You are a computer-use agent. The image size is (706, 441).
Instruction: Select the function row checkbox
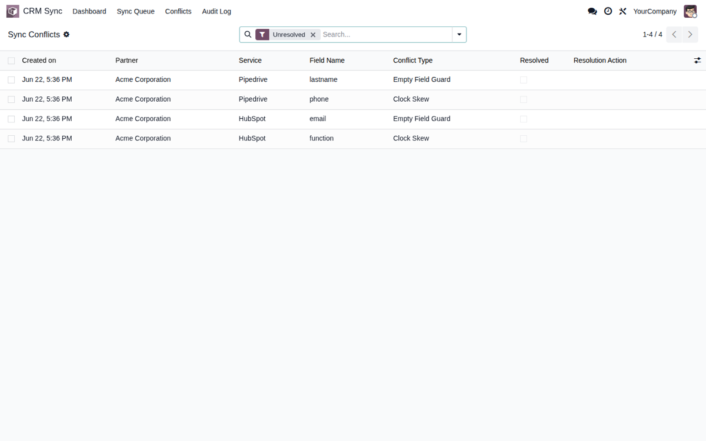coord(11,139)
